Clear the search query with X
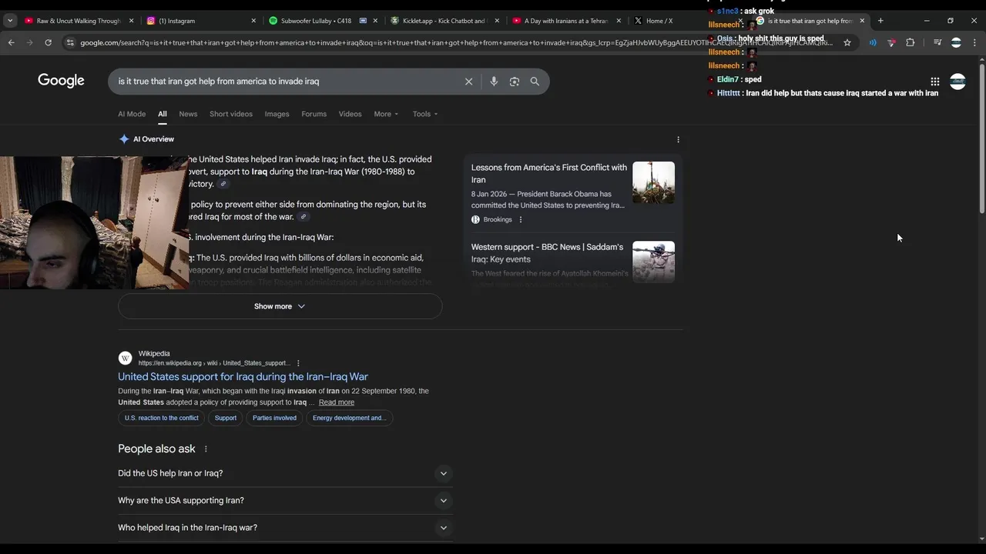This screenshot has height=554, width=986. (x=468, y=82)
